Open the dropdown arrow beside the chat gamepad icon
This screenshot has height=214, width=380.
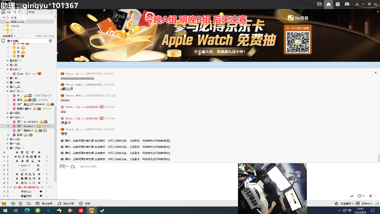pyautogui.click(x=67, y=166)
